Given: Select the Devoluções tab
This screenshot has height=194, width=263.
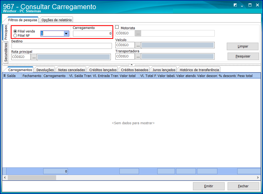Looking at the screenshot, I should click(45, 70).
